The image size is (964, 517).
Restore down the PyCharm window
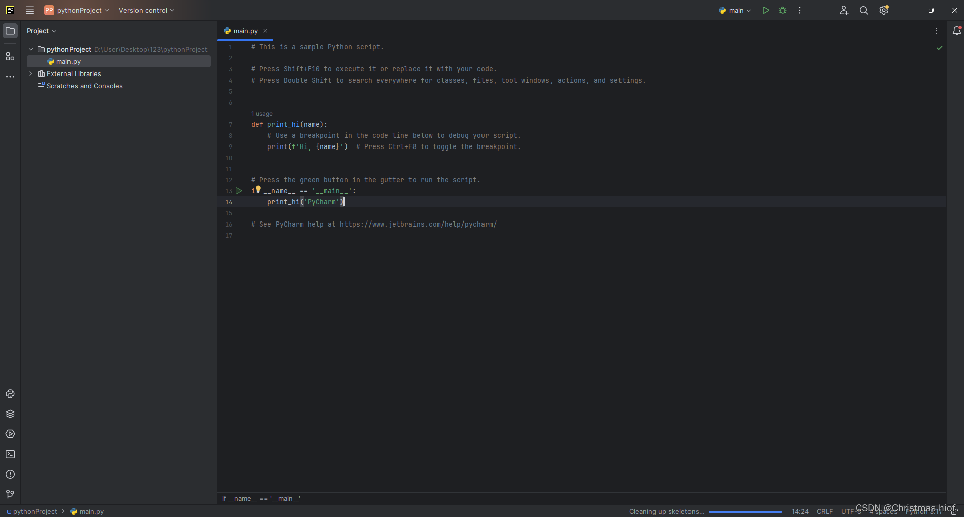click(x=931, y=10)
